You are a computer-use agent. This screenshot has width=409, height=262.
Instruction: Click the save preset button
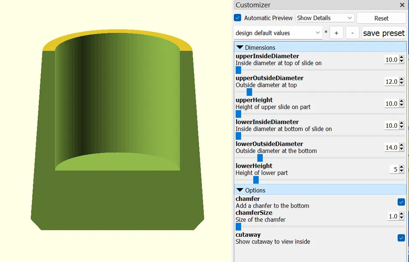383,32
